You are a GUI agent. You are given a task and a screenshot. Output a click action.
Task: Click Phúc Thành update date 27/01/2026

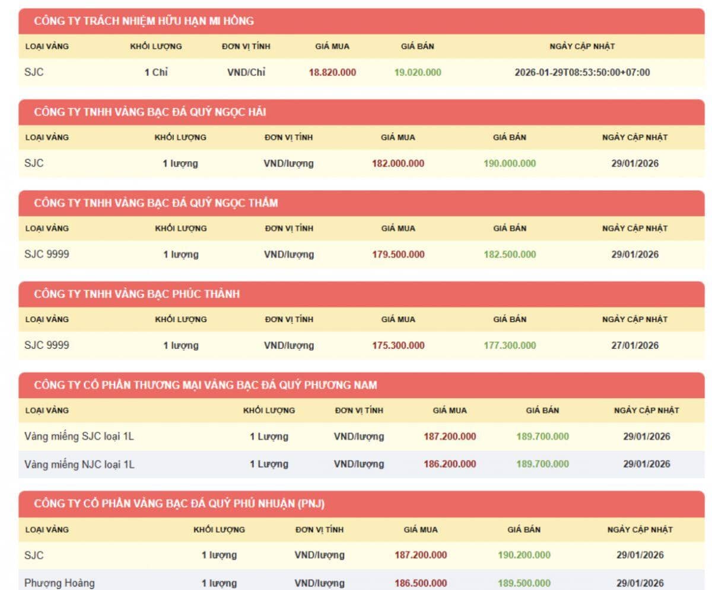coord(635,345)
